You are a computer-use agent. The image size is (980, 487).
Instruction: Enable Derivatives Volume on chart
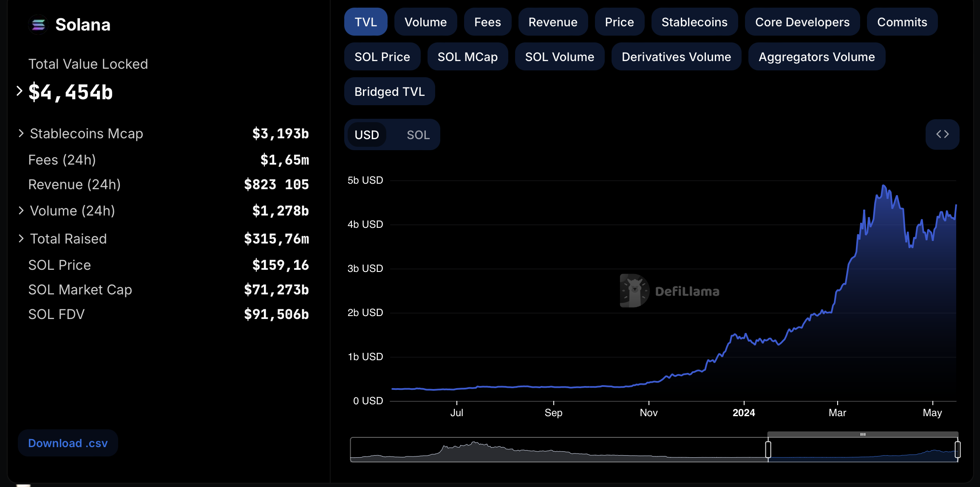[676, 57]
